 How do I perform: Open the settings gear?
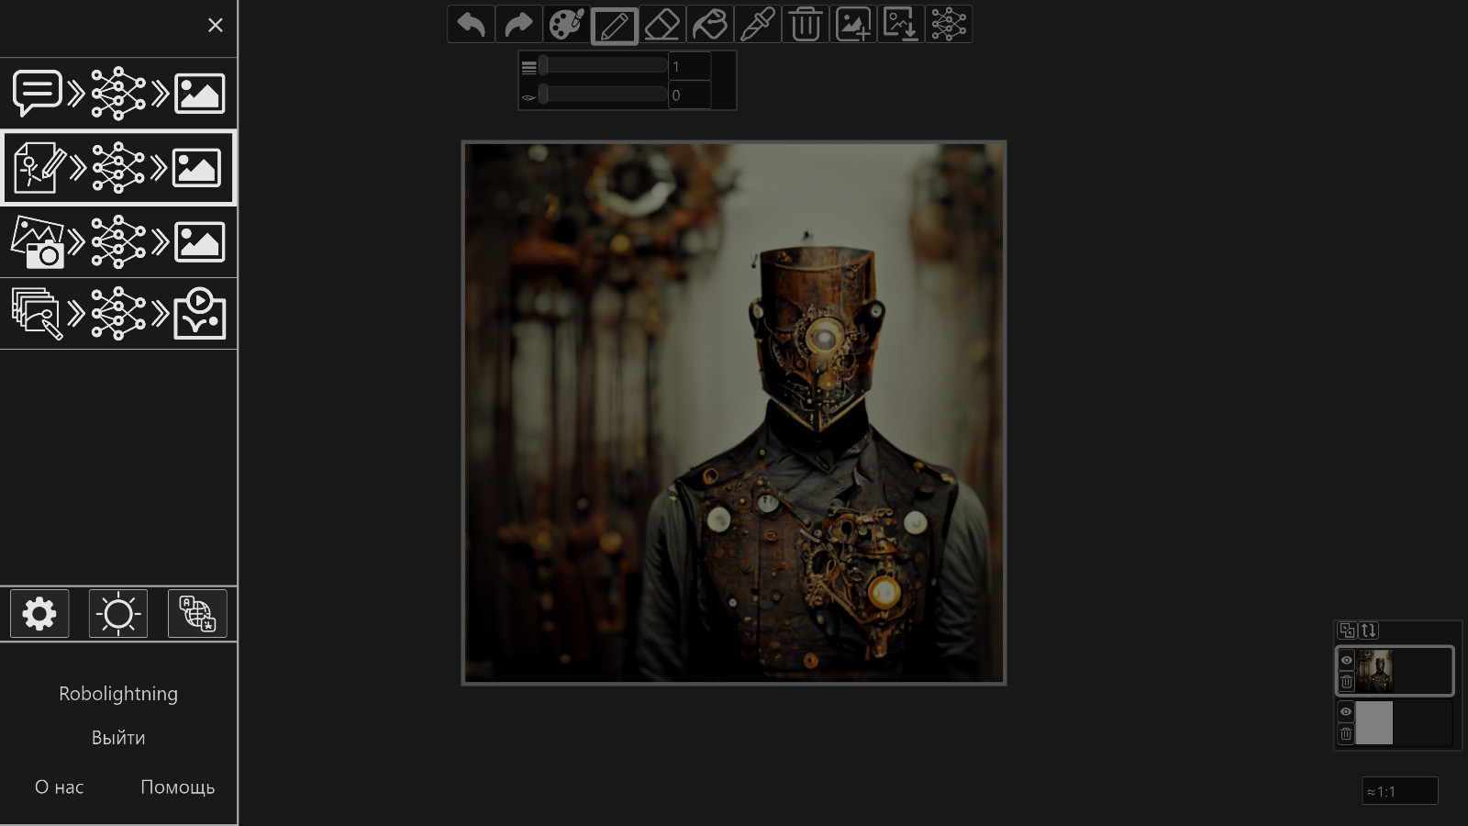click(39, 613)
